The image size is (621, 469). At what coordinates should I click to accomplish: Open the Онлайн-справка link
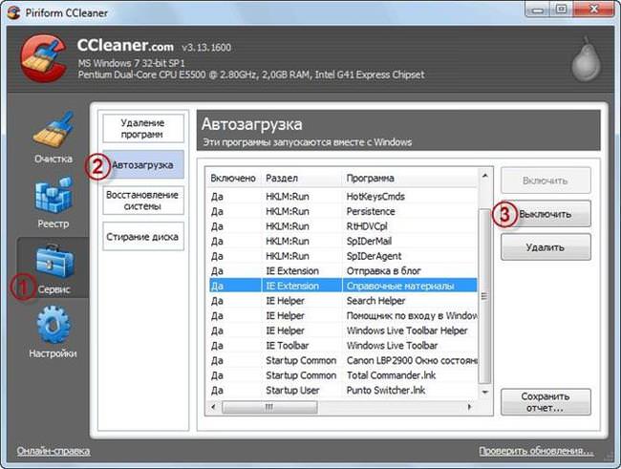click(x=54, y=451)
